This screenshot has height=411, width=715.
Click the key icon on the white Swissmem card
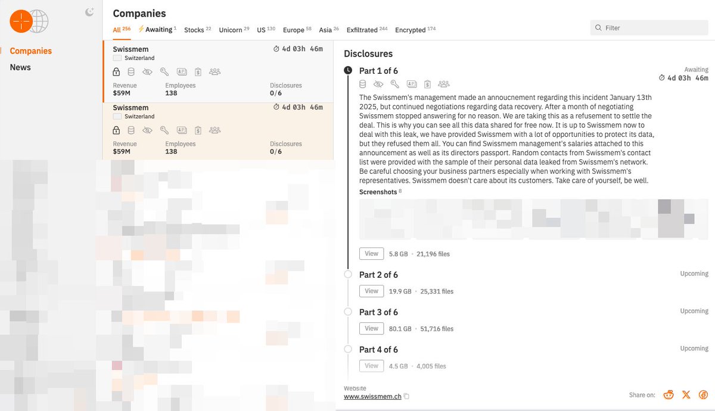[165, 72]
